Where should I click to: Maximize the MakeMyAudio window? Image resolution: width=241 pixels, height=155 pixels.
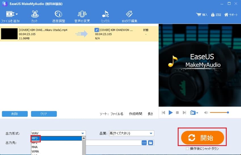pyautogui.click(x=229, y=3)
